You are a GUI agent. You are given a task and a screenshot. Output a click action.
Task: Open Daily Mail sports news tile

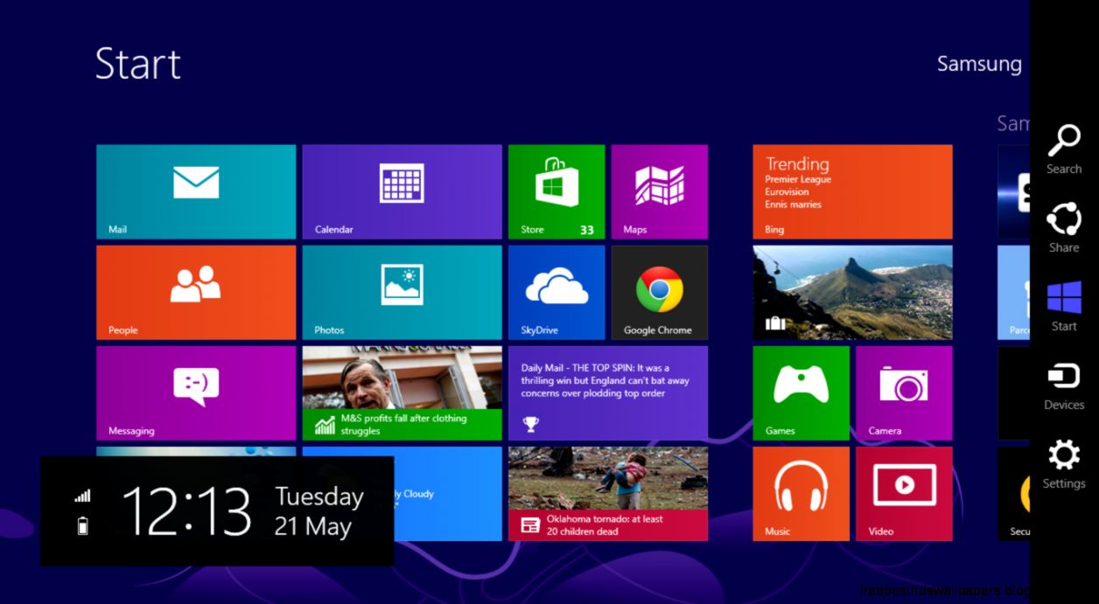click(x=608, y=392)
